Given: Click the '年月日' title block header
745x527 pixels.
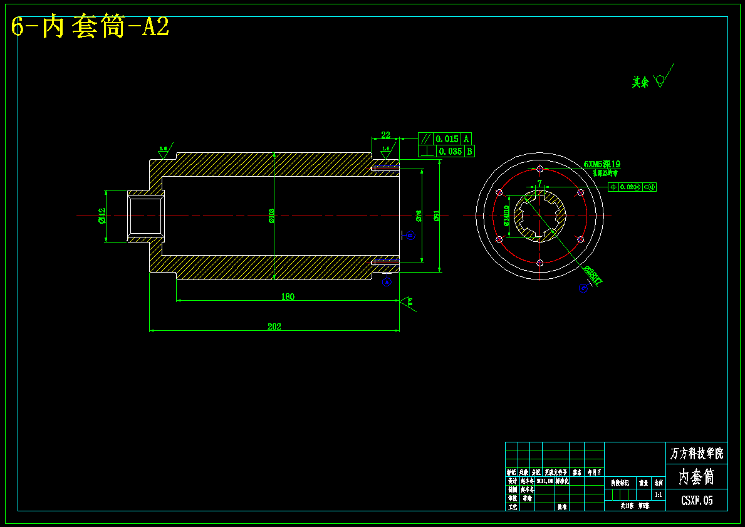Looking at the screenshot, I should (x=594, y=473).
